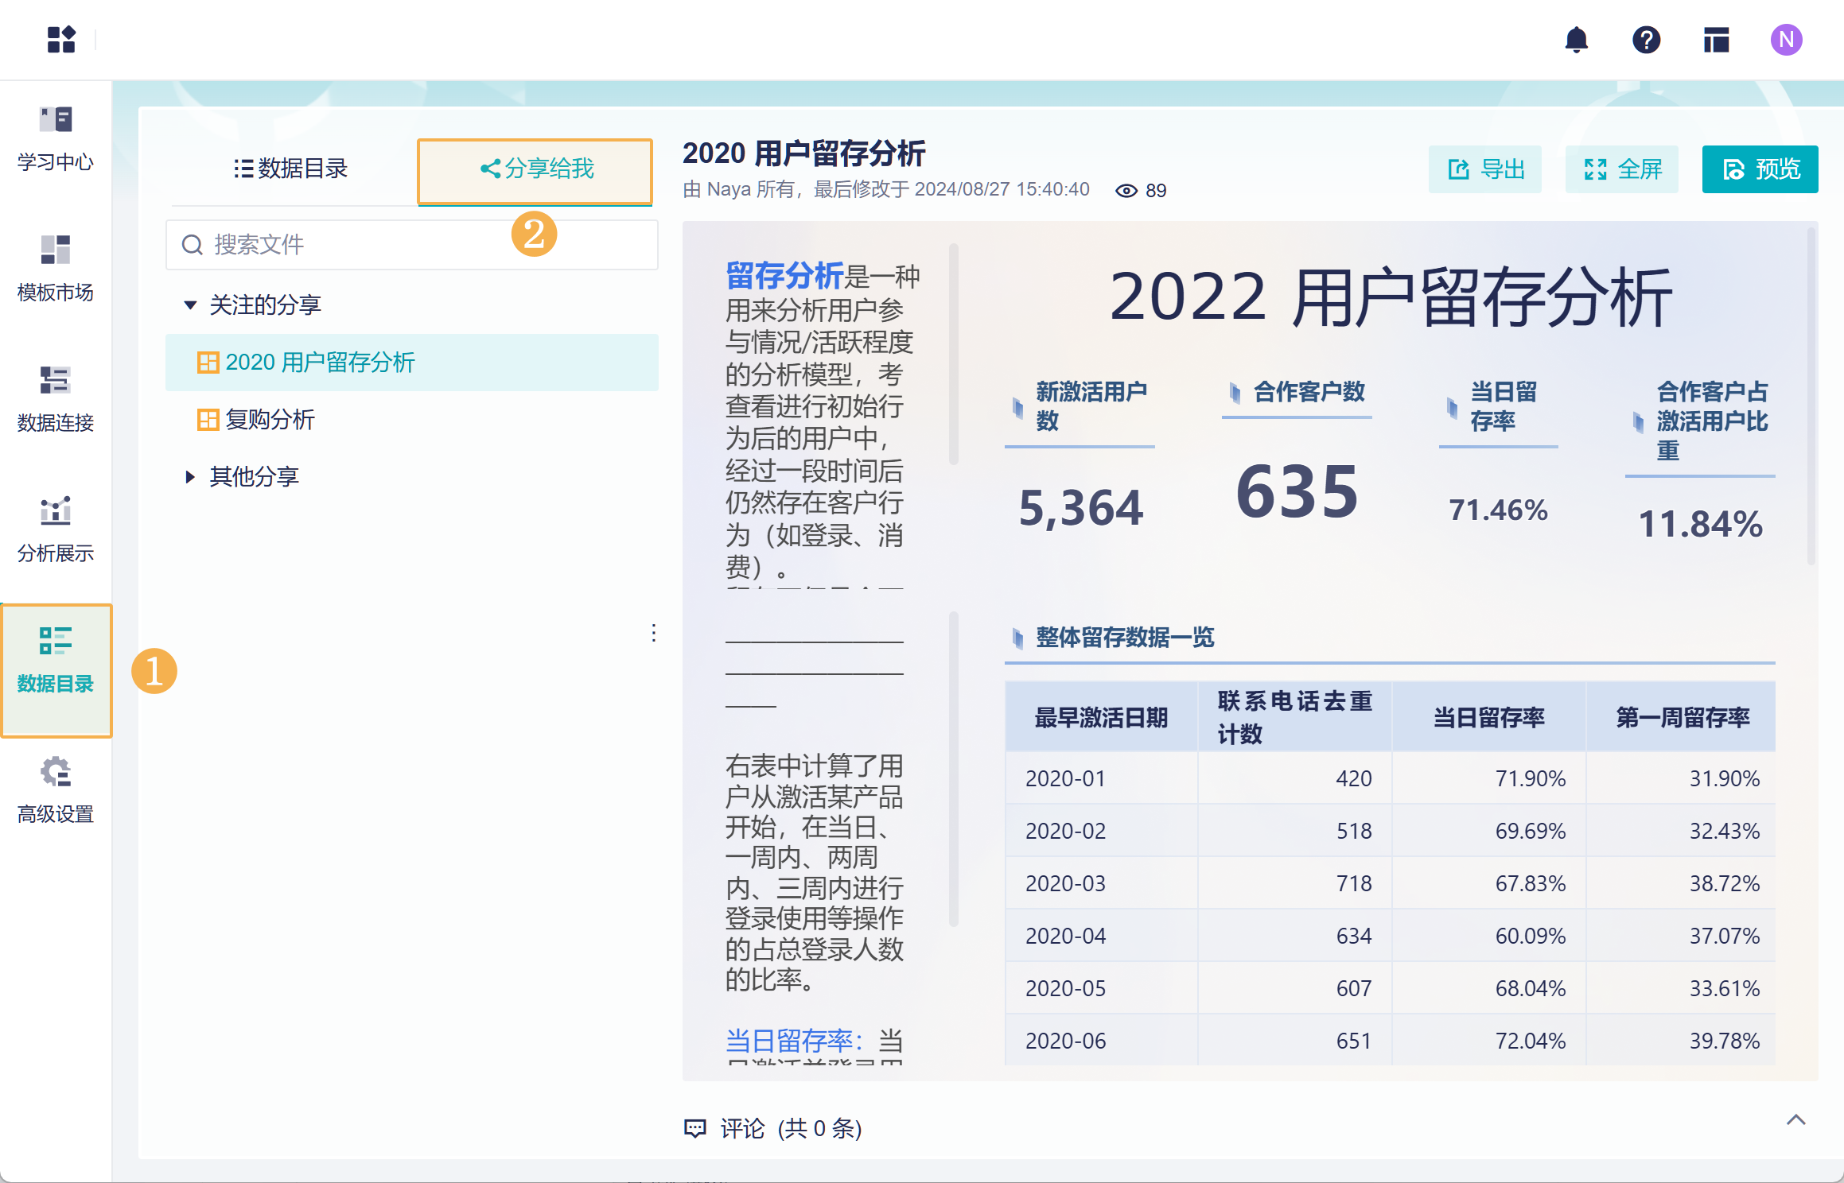Viewport: 1844px width, 1183px height.
Task: Click the eye view count icon
Action: (1126, 191)
